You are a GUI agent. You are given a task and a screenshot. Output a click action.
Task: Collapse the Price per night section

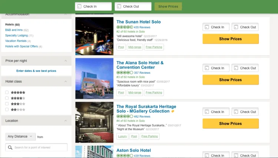(66, 61)
